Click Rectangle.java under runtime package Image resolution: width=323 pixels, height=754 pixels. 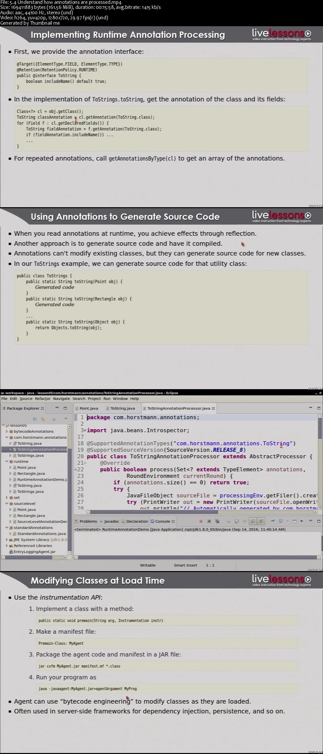pos(29,474)
